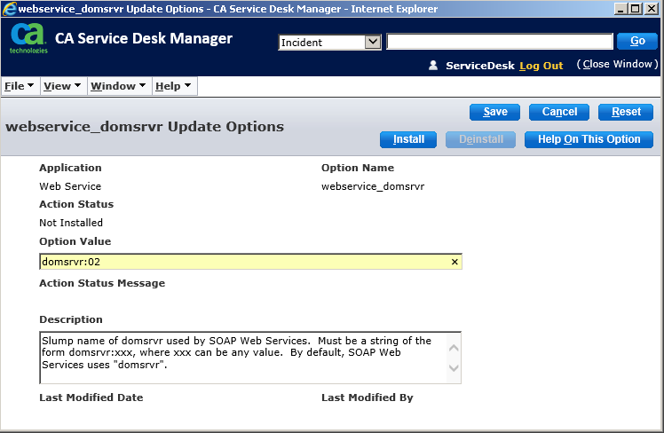Open the Window menu
Screen dimensions: 664x433
119,86
